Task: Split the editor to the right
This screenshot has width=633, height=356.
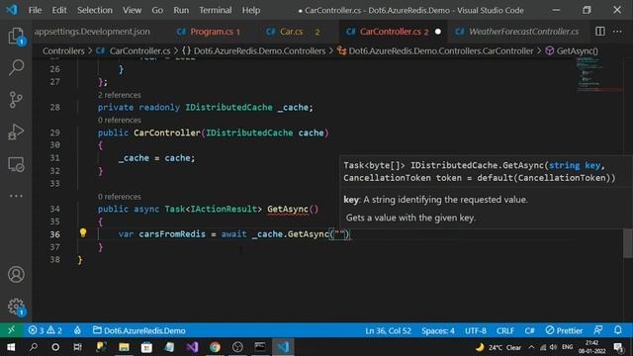Action: click(600, 31)
